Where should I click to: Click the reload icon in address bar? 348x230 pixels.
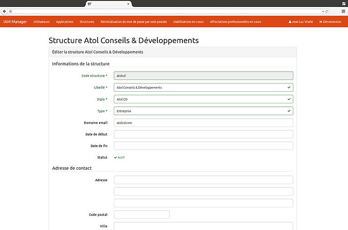point(326,11)
